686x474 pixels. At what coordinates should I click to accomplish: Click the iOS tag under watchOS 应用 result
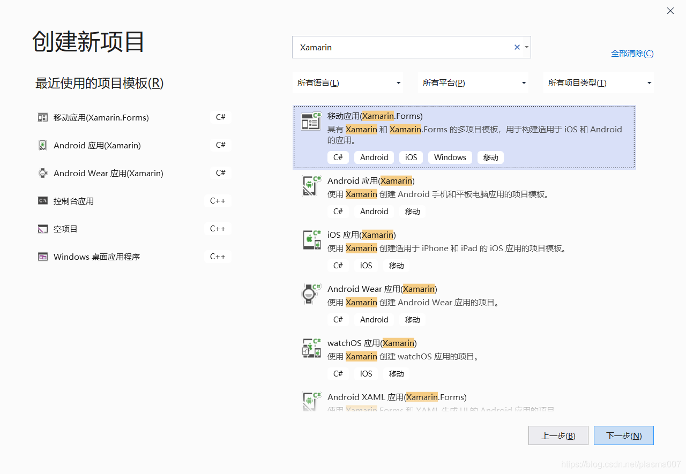[x=366, y=374]
